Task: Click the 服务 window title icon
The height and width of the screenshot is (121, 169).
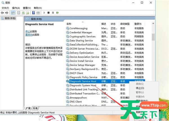Action: 3,3
